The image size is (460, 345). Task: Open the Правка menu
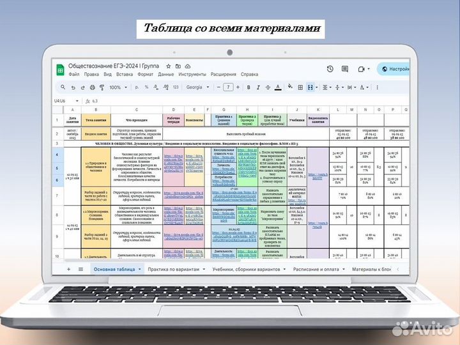point(91,74)
